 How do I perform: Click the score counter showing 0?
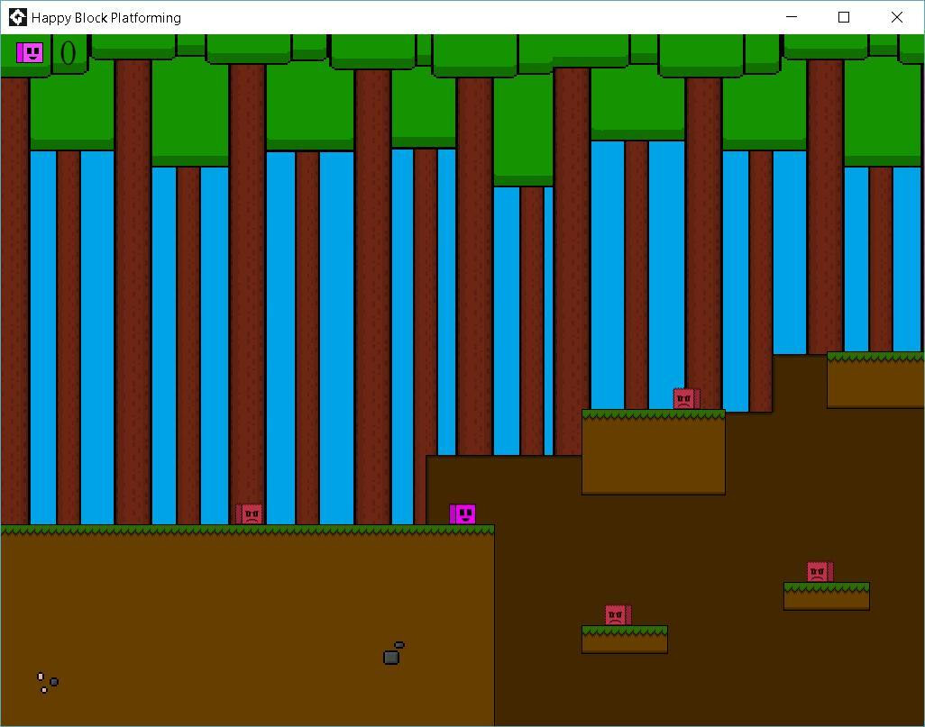coord(68,53)
